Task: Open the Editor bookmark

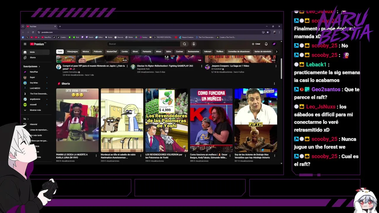Action: [x=99, y=37]
